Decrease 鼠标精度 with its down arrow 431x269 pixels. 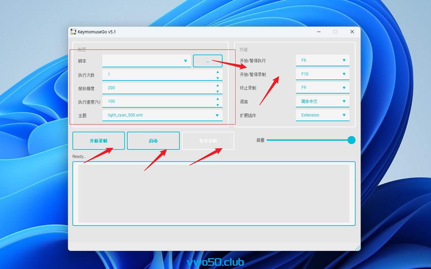218,92
